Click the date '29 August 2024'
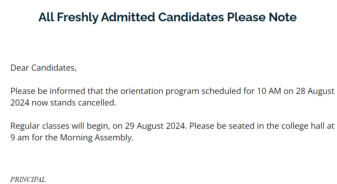The image size is (337, 184). 155,126
